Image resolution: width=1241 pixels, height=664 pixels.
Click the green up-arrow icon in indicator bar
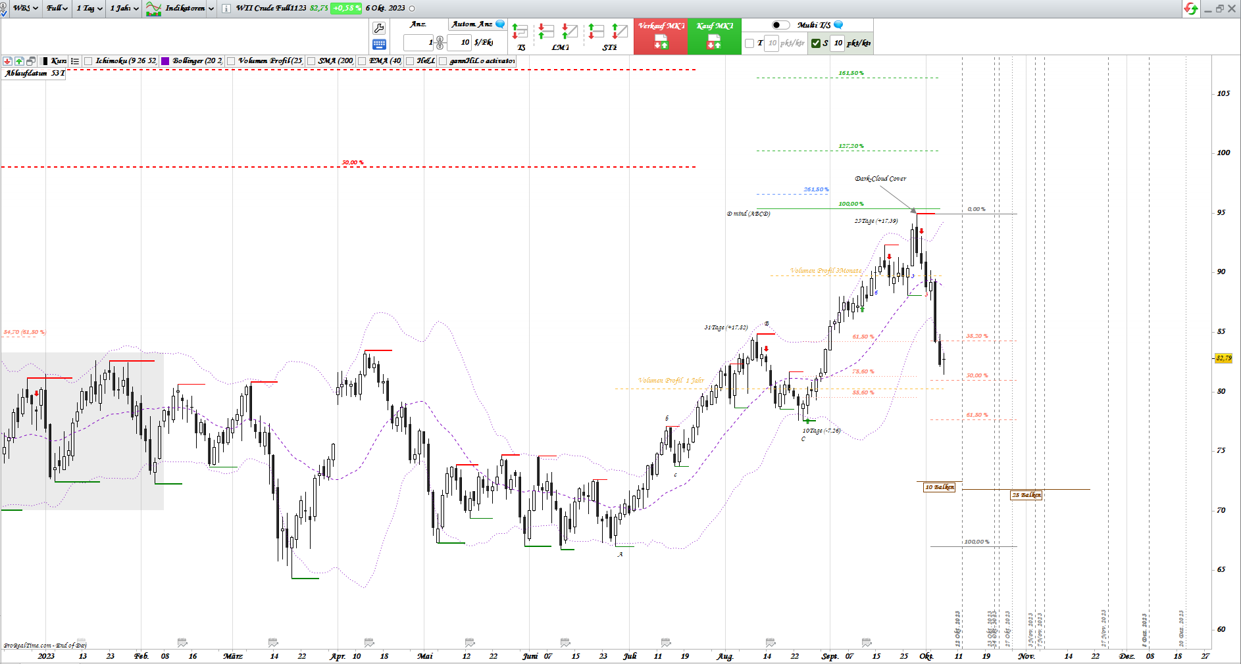[x=19, y=61]
